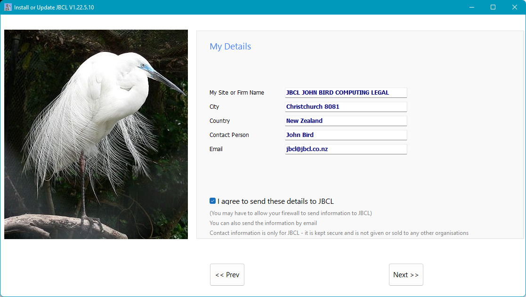The image size is (526, 297).
Task: Click the Contact Person field
Action: pos(346,135)
